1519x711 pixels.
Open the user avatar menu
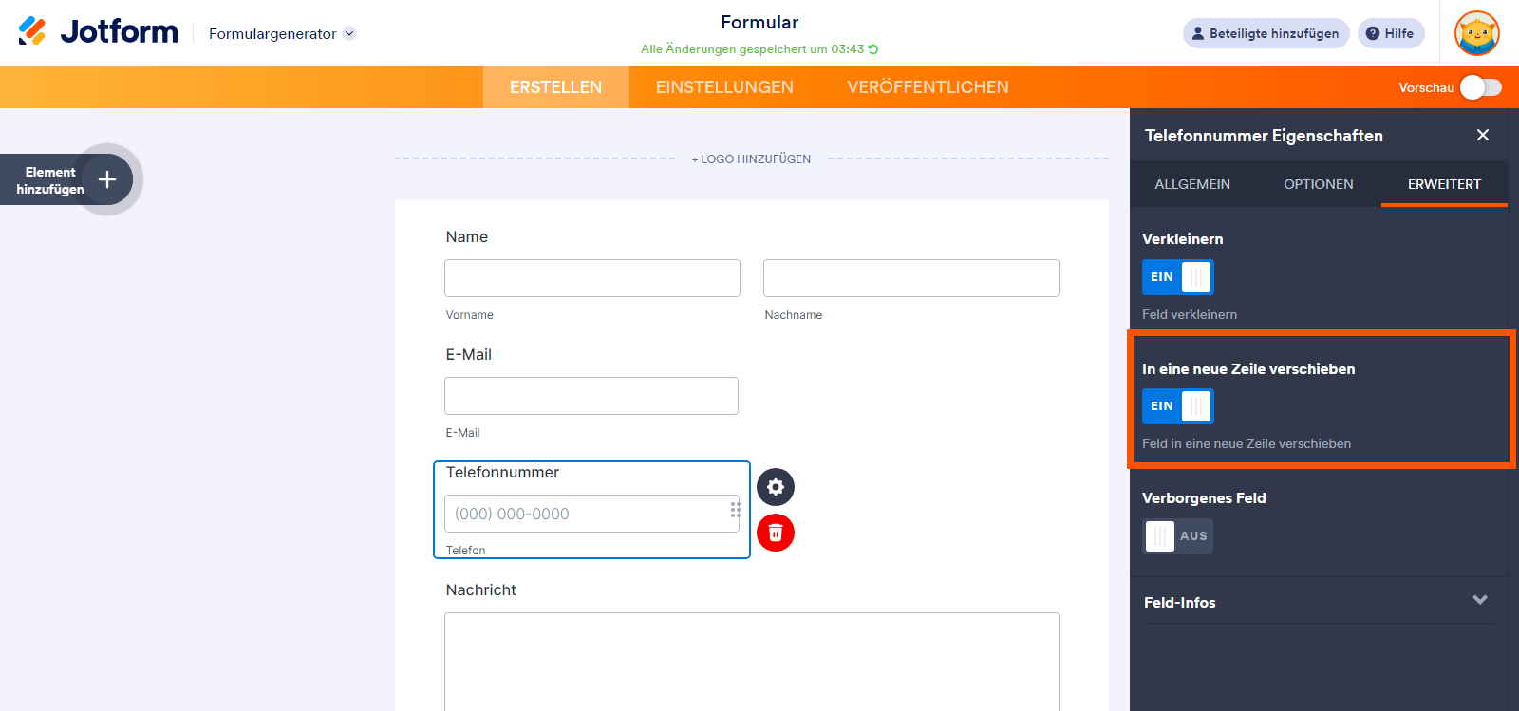tap(1476, 33)
